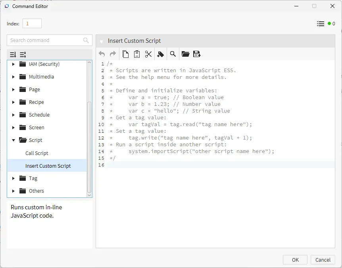Click the insert tag icon
The width and height of the screenshot is (342, 268).
(x=160, y=54)
